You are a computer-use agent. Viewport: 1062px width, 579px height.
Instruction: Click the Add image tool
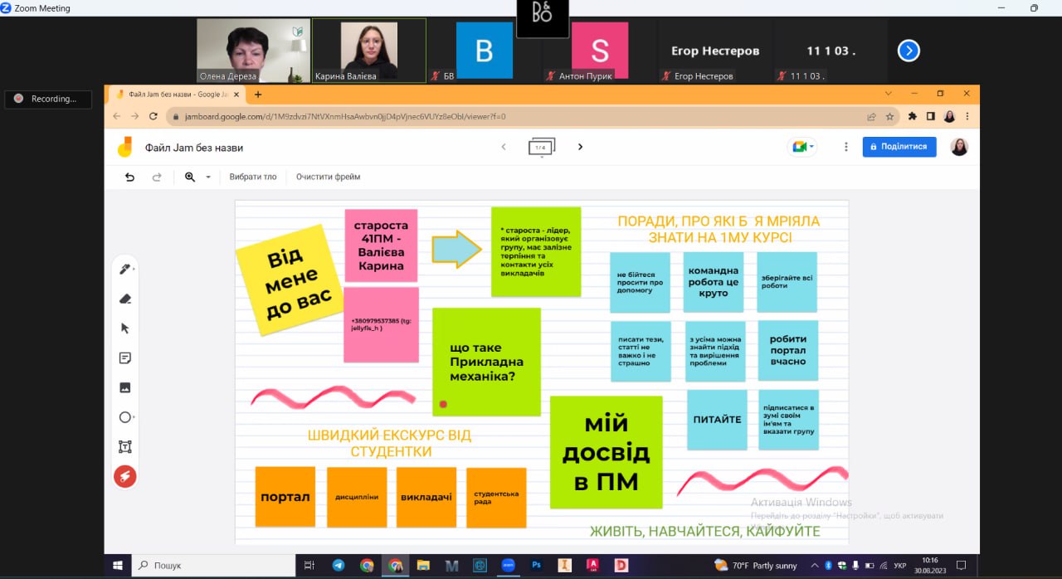tap(125, 387)
